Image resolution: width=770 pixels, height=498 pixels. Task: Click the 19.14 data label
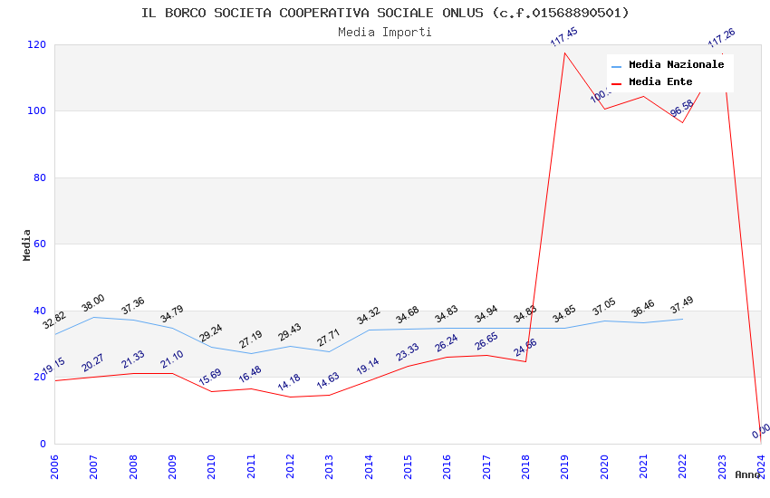click(368, 366)
